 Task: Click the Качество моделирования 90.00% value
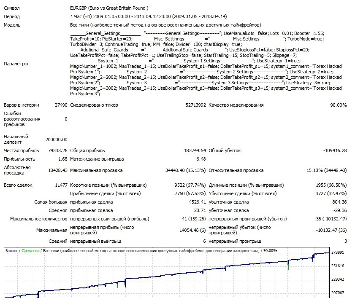point(338,105)
